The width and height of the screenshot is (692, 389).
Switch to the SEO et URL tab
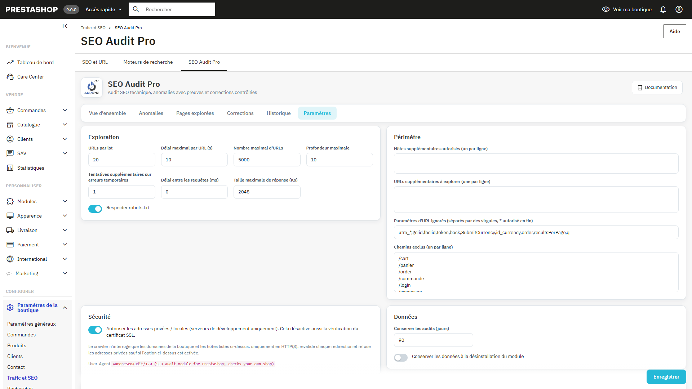coord(95,62)
